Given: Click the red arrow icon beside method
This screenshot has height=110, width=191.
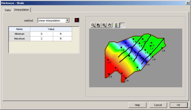Looking at the screenshot, I should 77,20.
